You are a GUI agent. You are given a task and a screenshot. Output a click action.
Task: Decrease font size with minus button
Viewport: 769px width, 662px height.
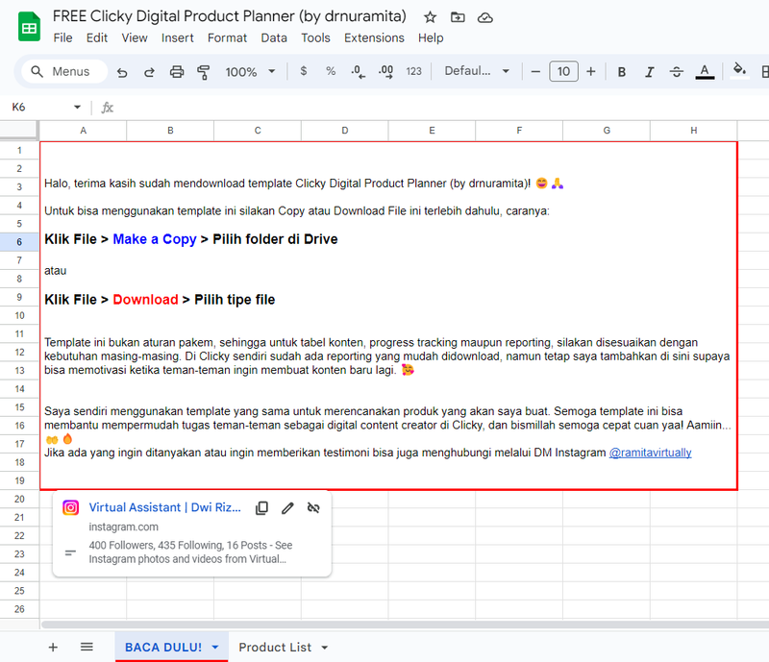[535, 72]
